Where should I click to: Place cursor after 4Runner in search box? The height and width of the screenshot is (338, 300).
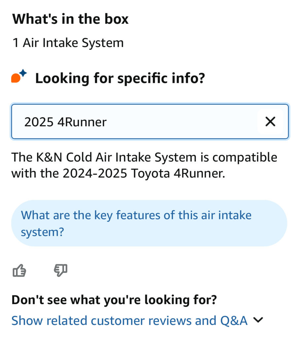[107, 122]
